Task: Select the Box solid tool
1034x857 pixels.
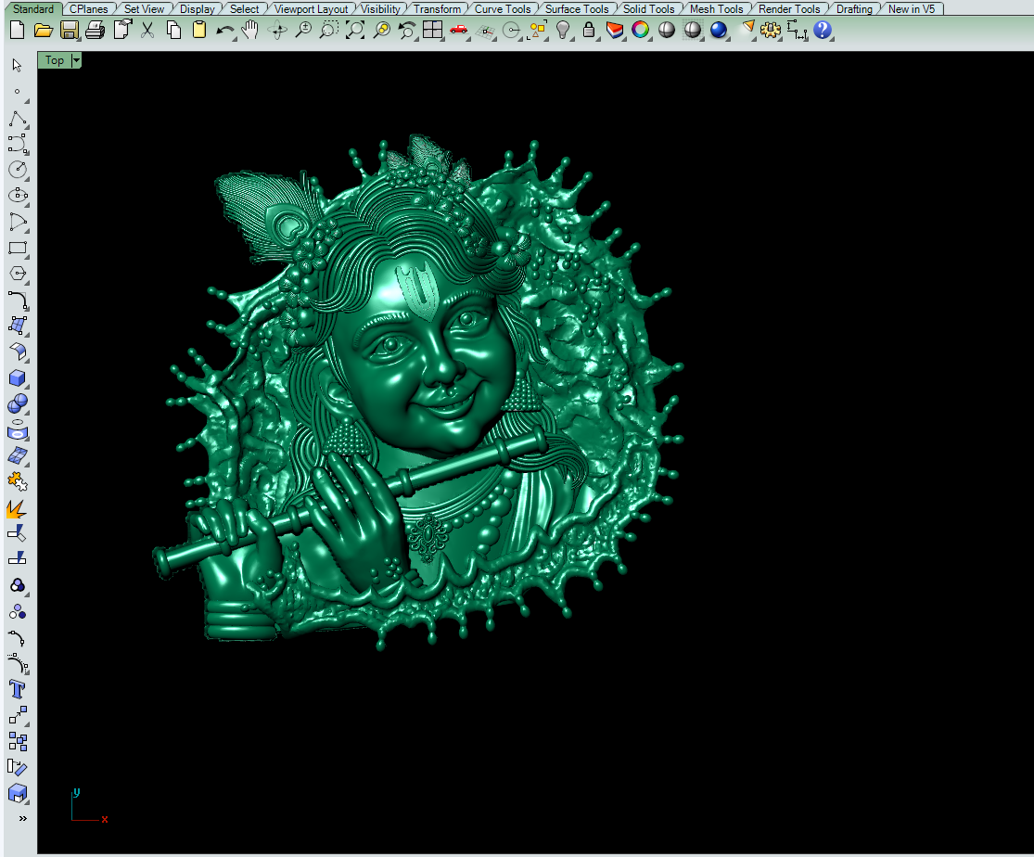Action: pyautogui.click(x=18, y=378)
